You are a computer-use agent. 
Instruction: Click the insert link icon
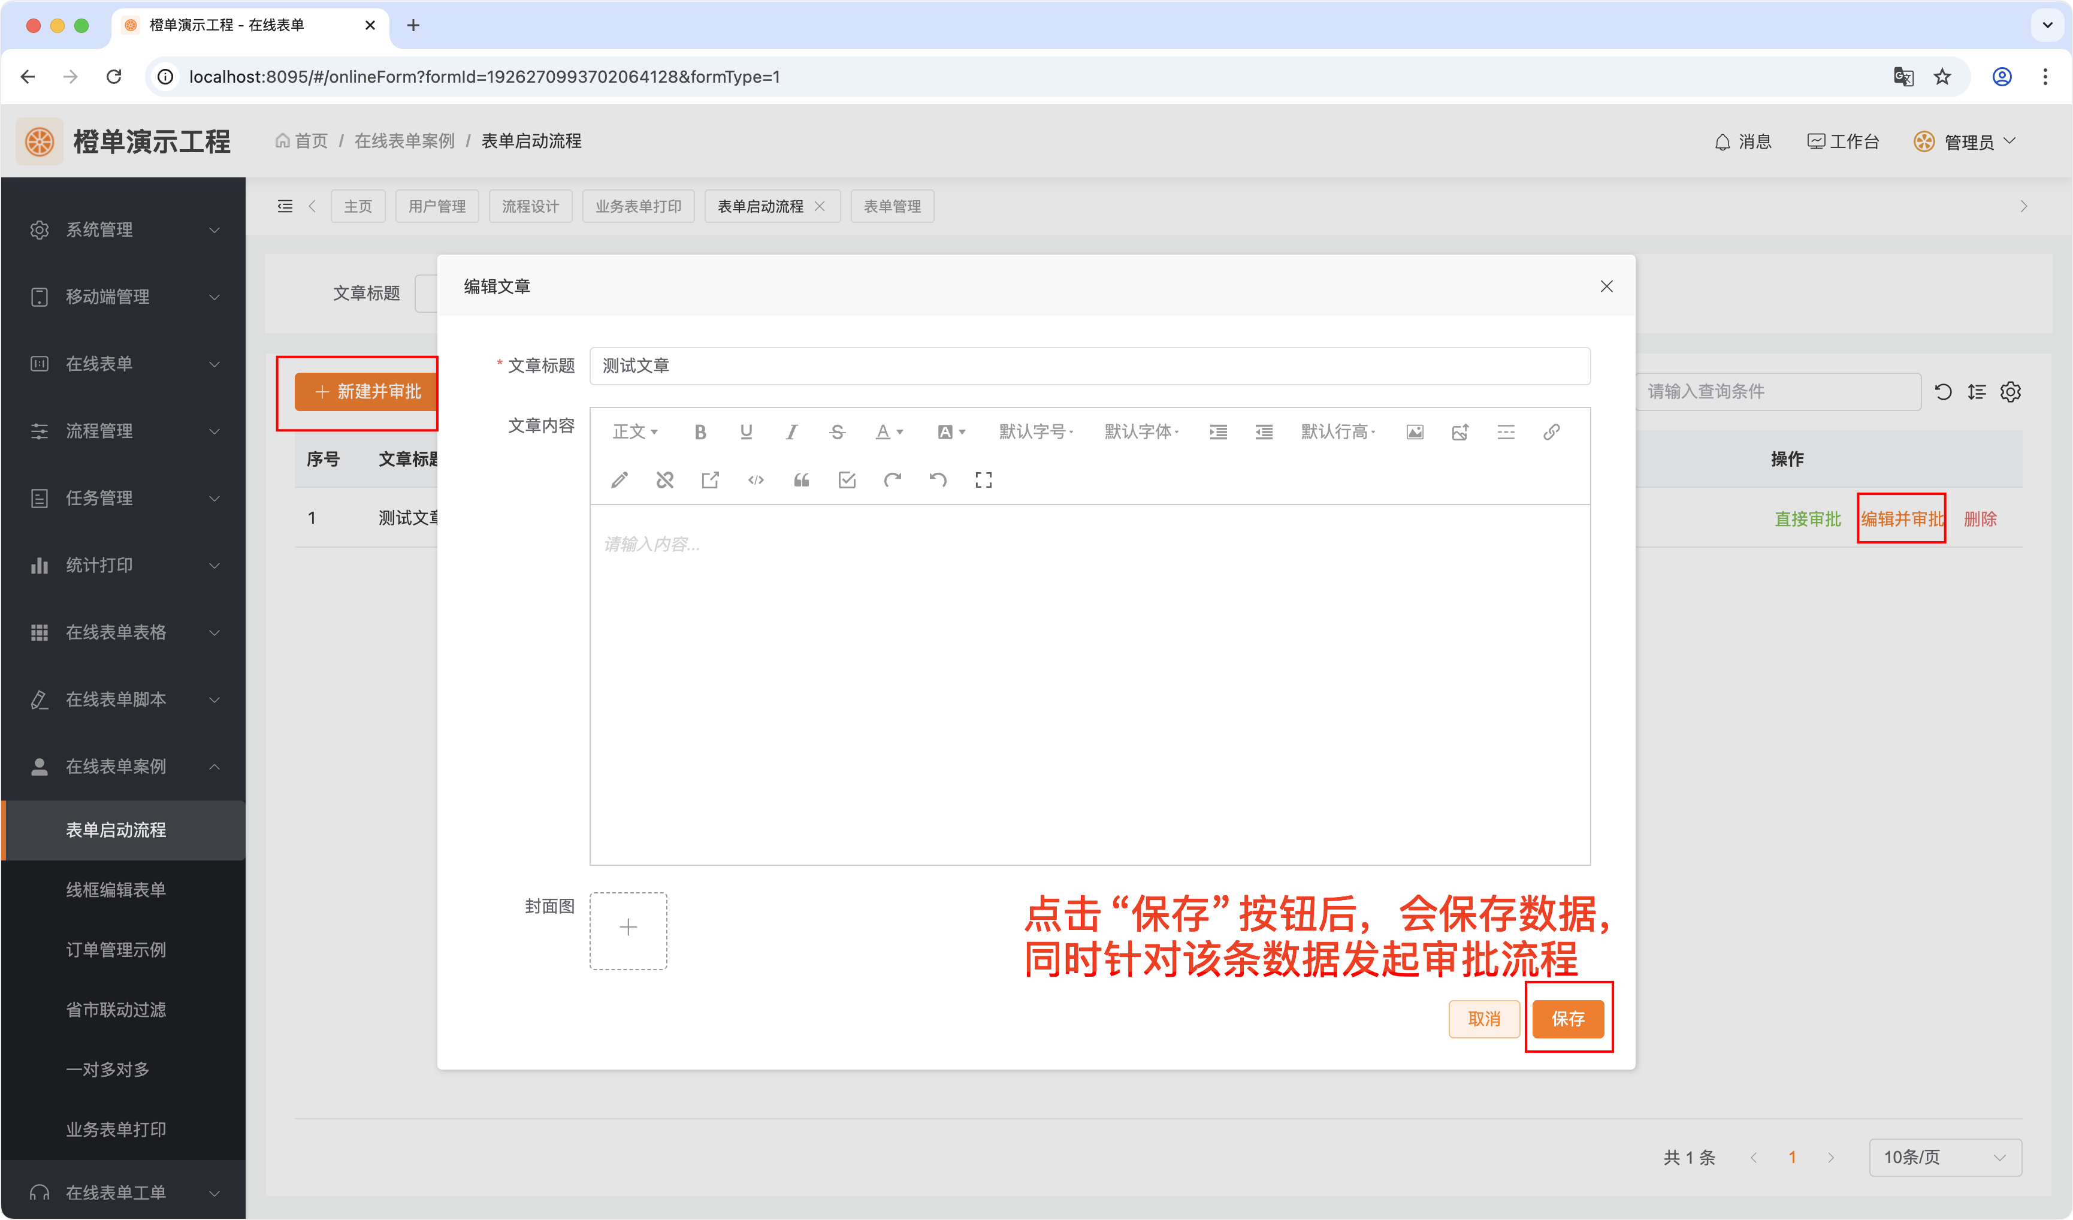click(1552, 432)
